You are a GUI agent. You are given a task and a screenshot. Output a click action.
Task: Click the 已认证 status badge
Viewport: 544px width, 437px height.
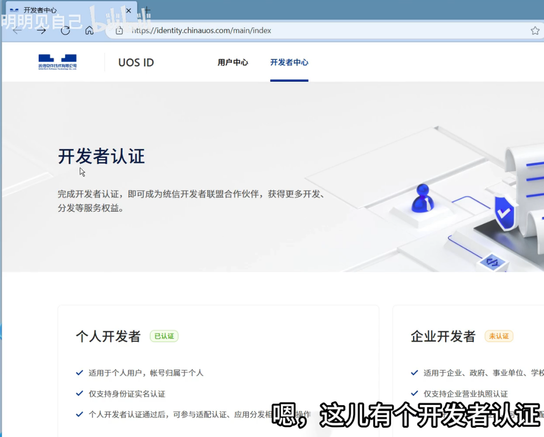point(164,336)
